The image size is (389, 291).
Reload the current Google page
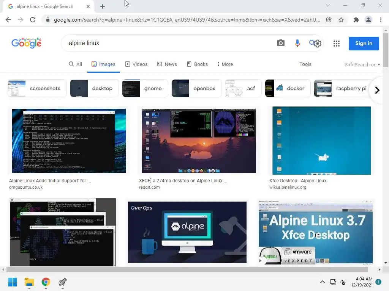[33, 20]
